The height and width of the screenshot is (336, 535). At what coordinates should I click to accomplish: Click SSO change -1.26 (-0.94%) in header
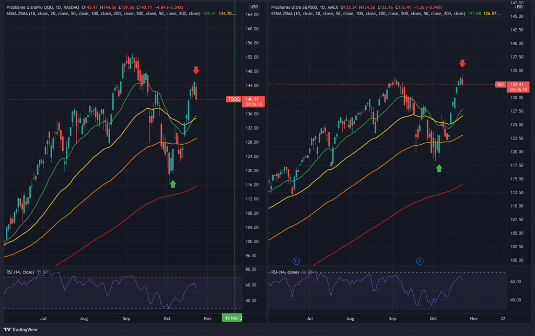tap(428, 7)
